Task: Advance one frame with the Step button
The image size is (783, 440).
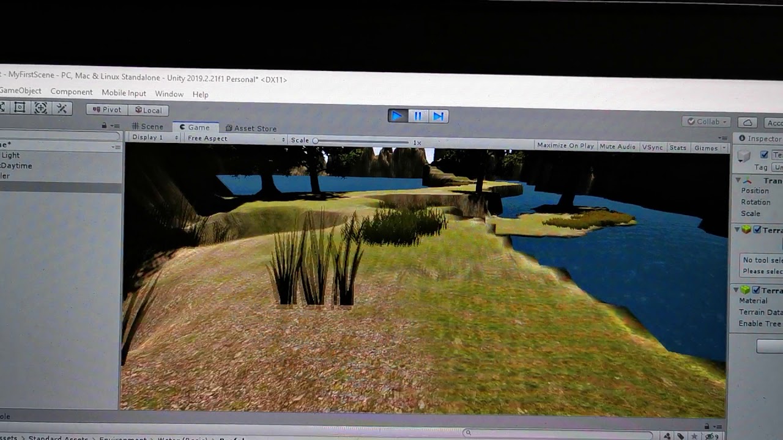Action: click(438, 116)
